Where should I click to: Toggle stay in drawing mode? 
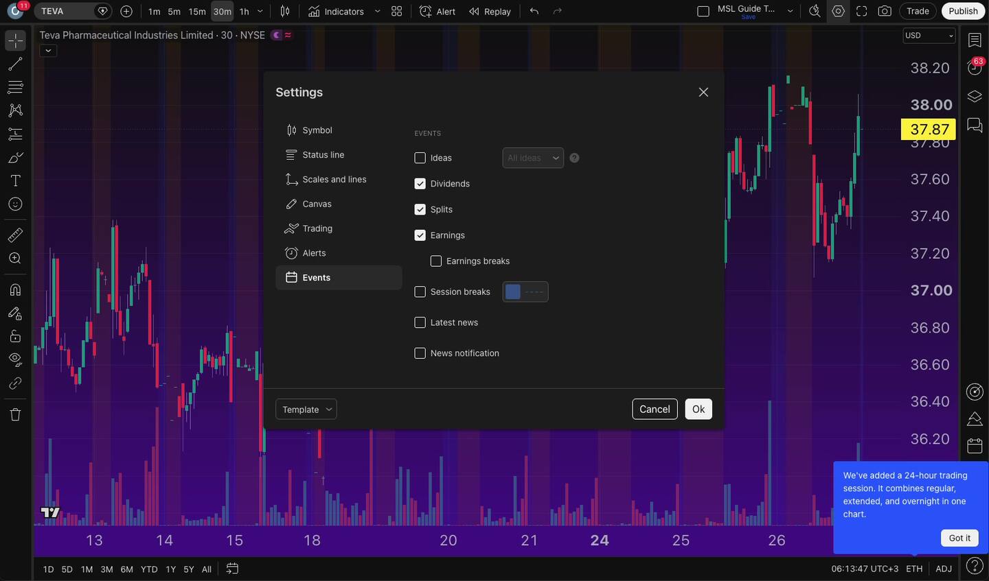[15, 313]
